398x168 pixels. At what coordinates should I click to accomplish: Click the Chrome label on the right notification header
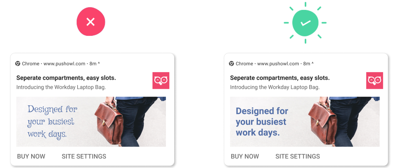click(244, 63)
